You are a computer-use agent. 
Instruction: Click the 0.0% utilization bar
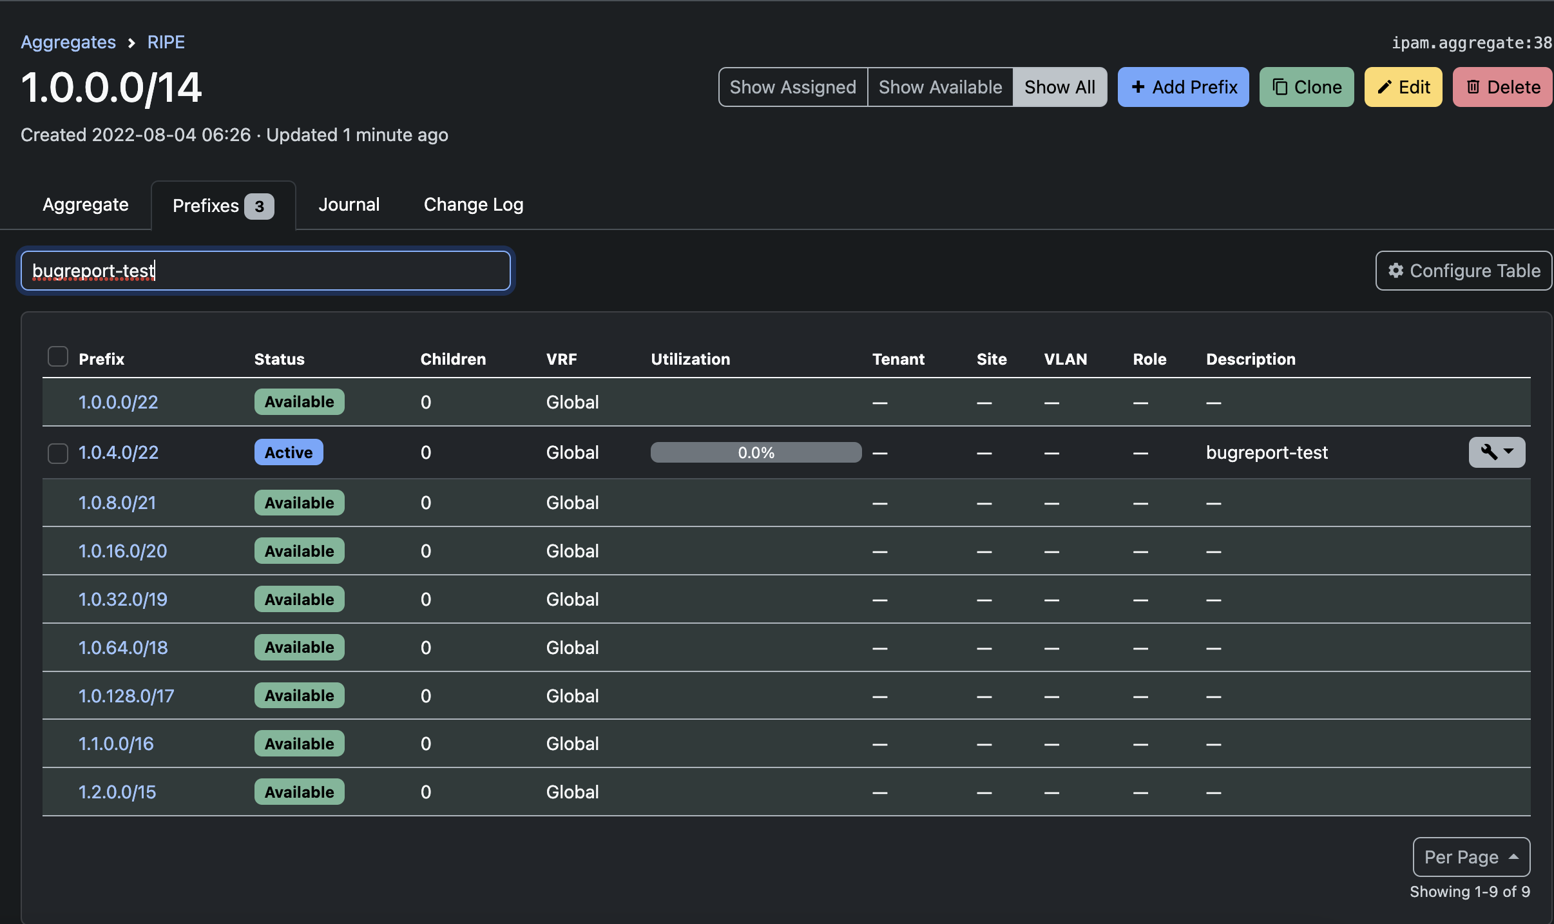click(x=755, y=452)
